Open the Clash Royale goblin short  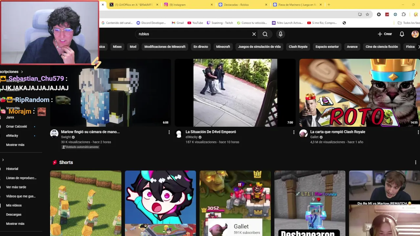pyautogui.click(x=235, y=203)
